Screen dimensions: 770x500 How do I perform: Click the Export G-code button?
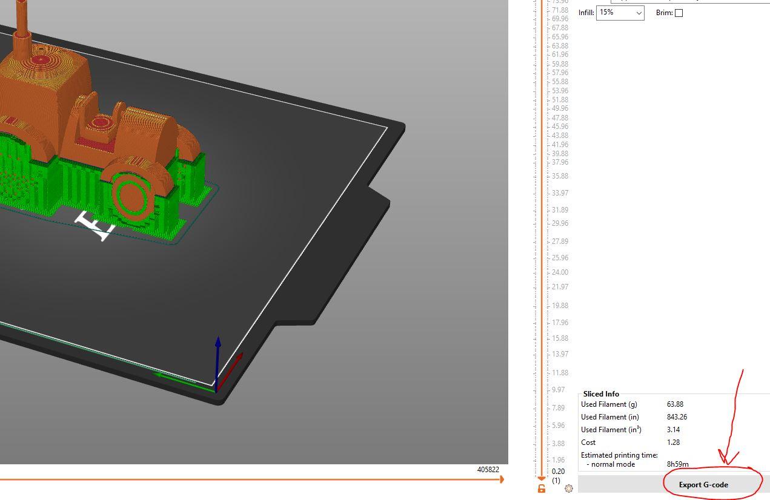pyautogui.click(x=703, y=484)
